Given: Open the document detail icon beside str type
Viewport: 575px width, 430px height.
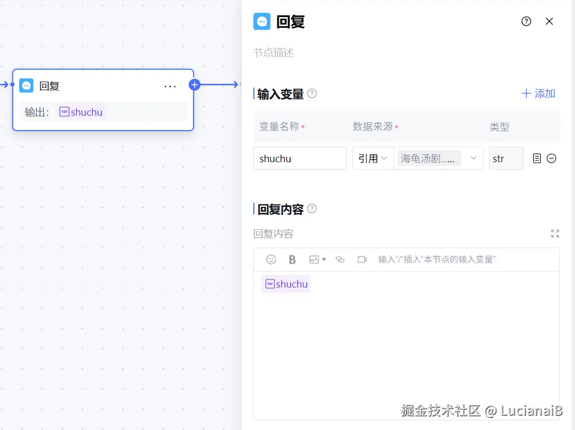Looking at the screenshot, I should pyautogui.click(x=538, y=158).
